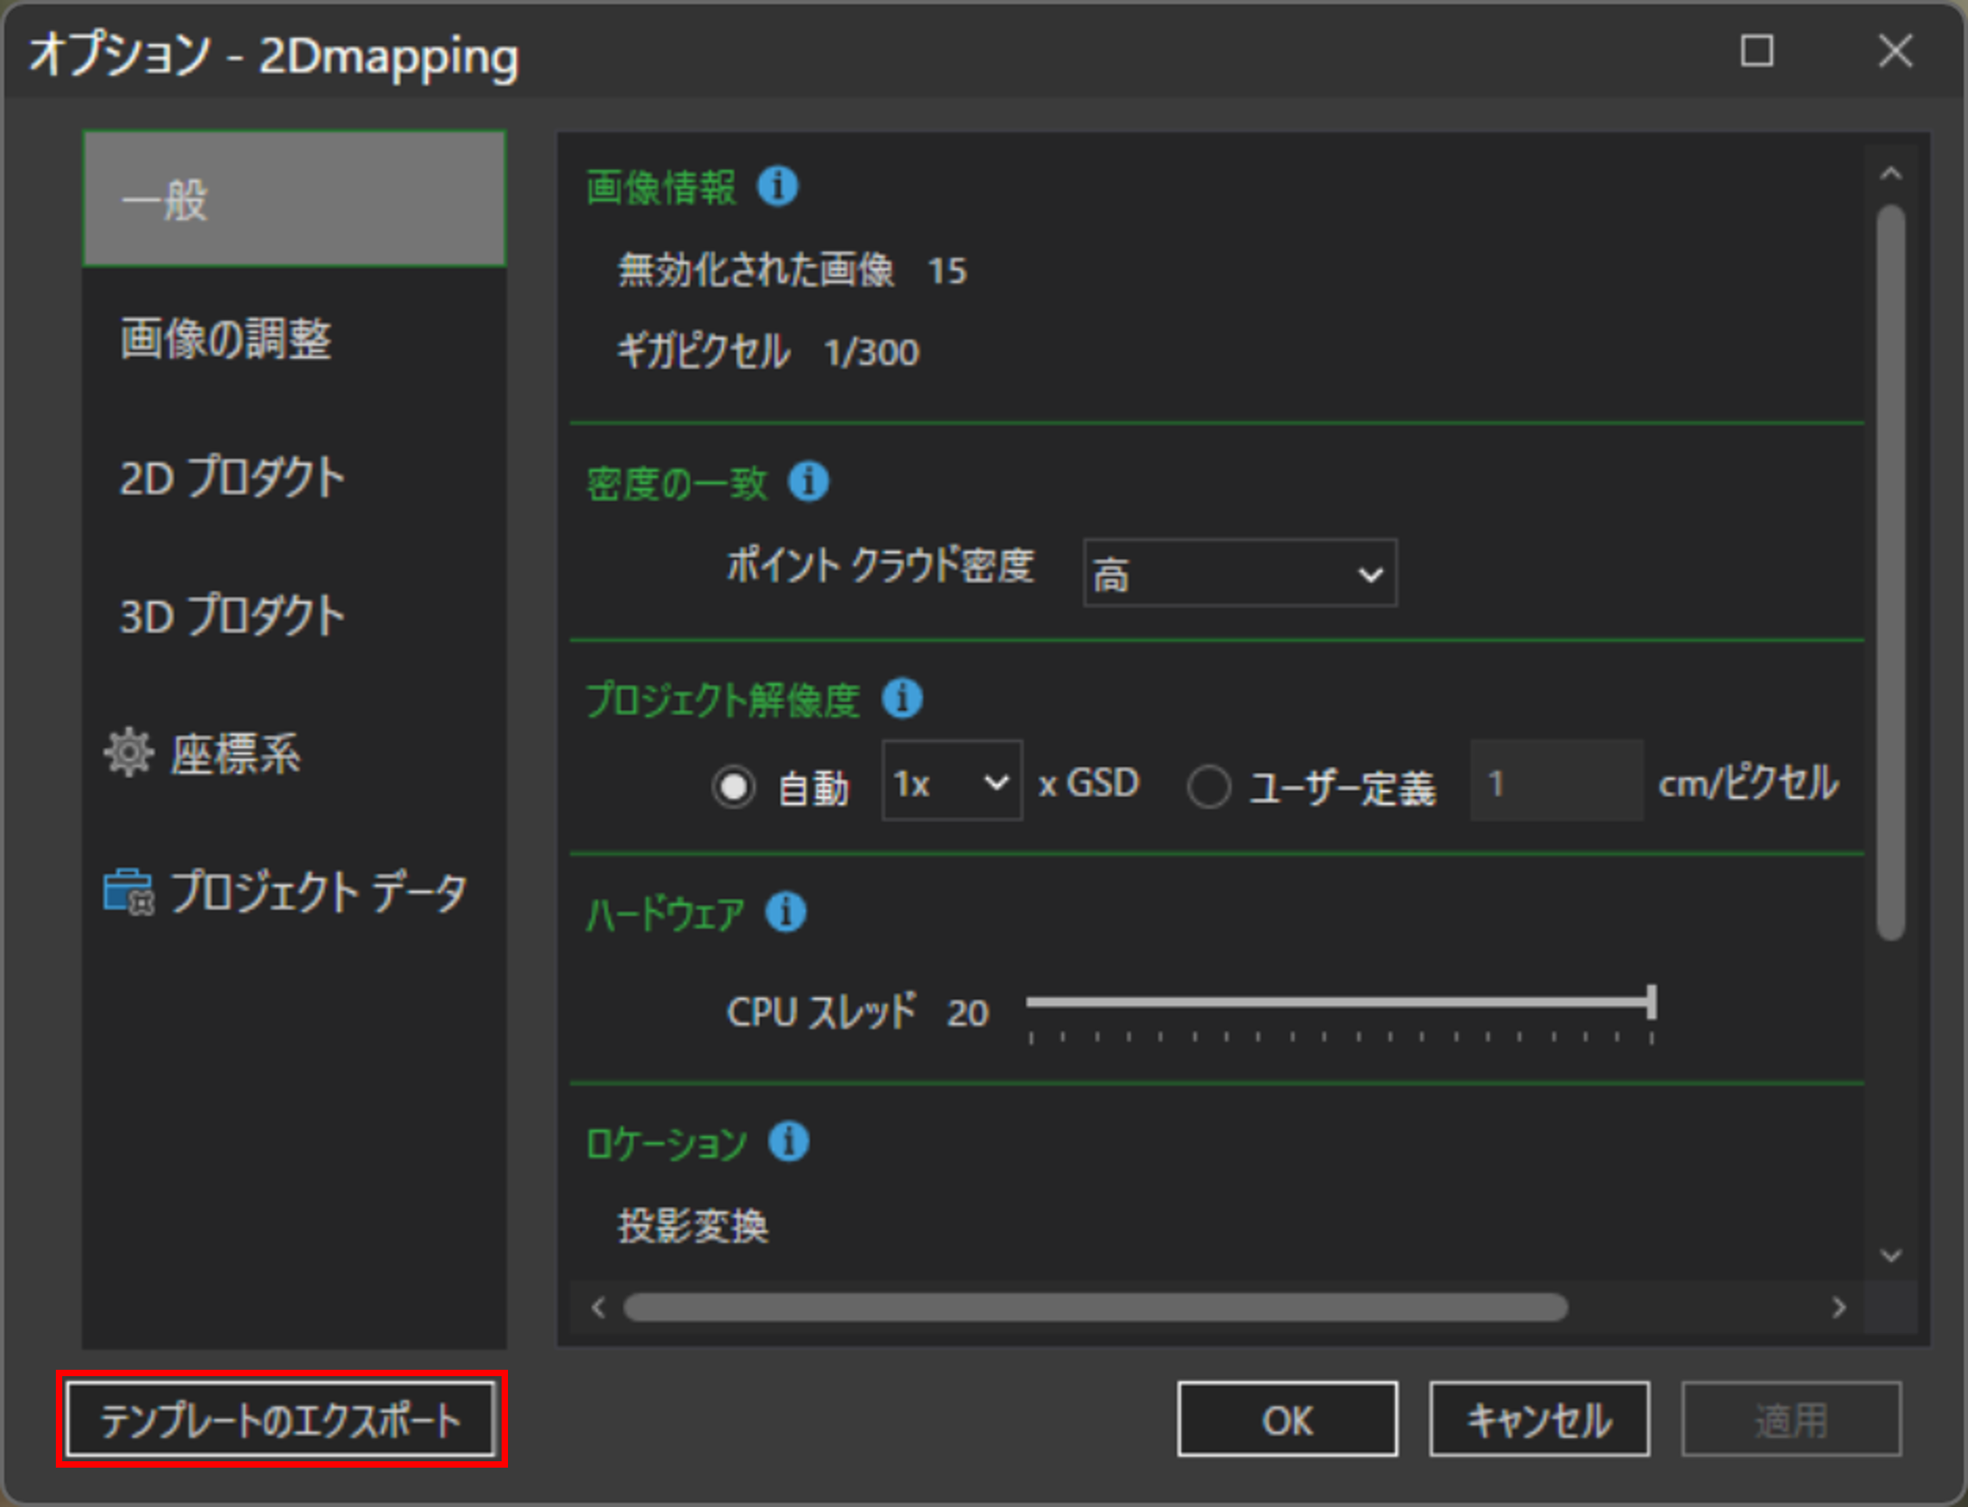Screen dimensions: 1968x1507
Task: Click scroll-down arrow of vertical scrollbar
Action: pos(1890,1255)
